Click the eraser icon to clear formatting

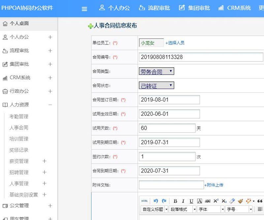pos(232,201)
